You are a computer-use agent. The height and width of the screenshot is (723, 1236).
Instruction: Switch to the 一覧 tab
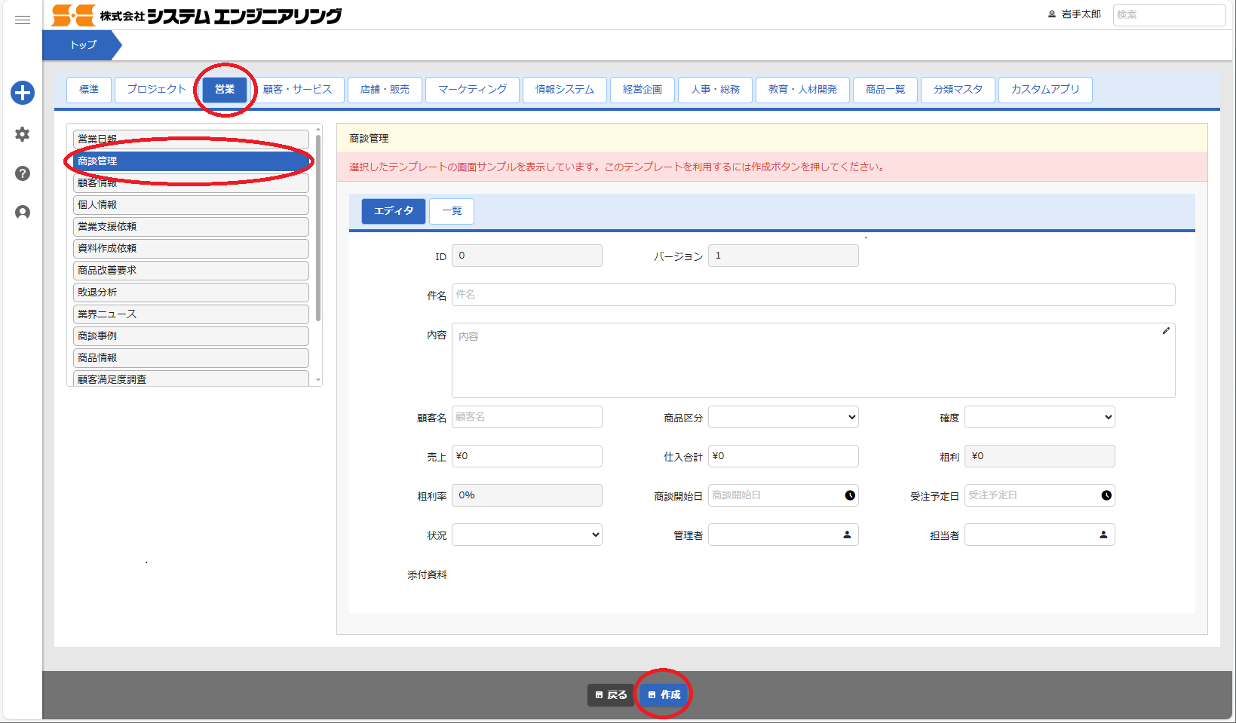tap(452, 211)
